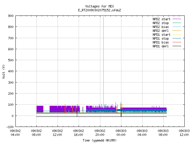
Task: Click the "NPD2 stop" legend label
Action: [161, 23]
